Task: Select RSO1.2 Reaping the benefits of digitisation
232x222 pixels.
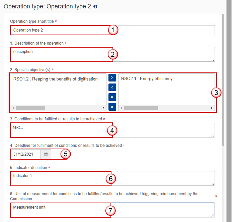Action: (x=56, y=79)
